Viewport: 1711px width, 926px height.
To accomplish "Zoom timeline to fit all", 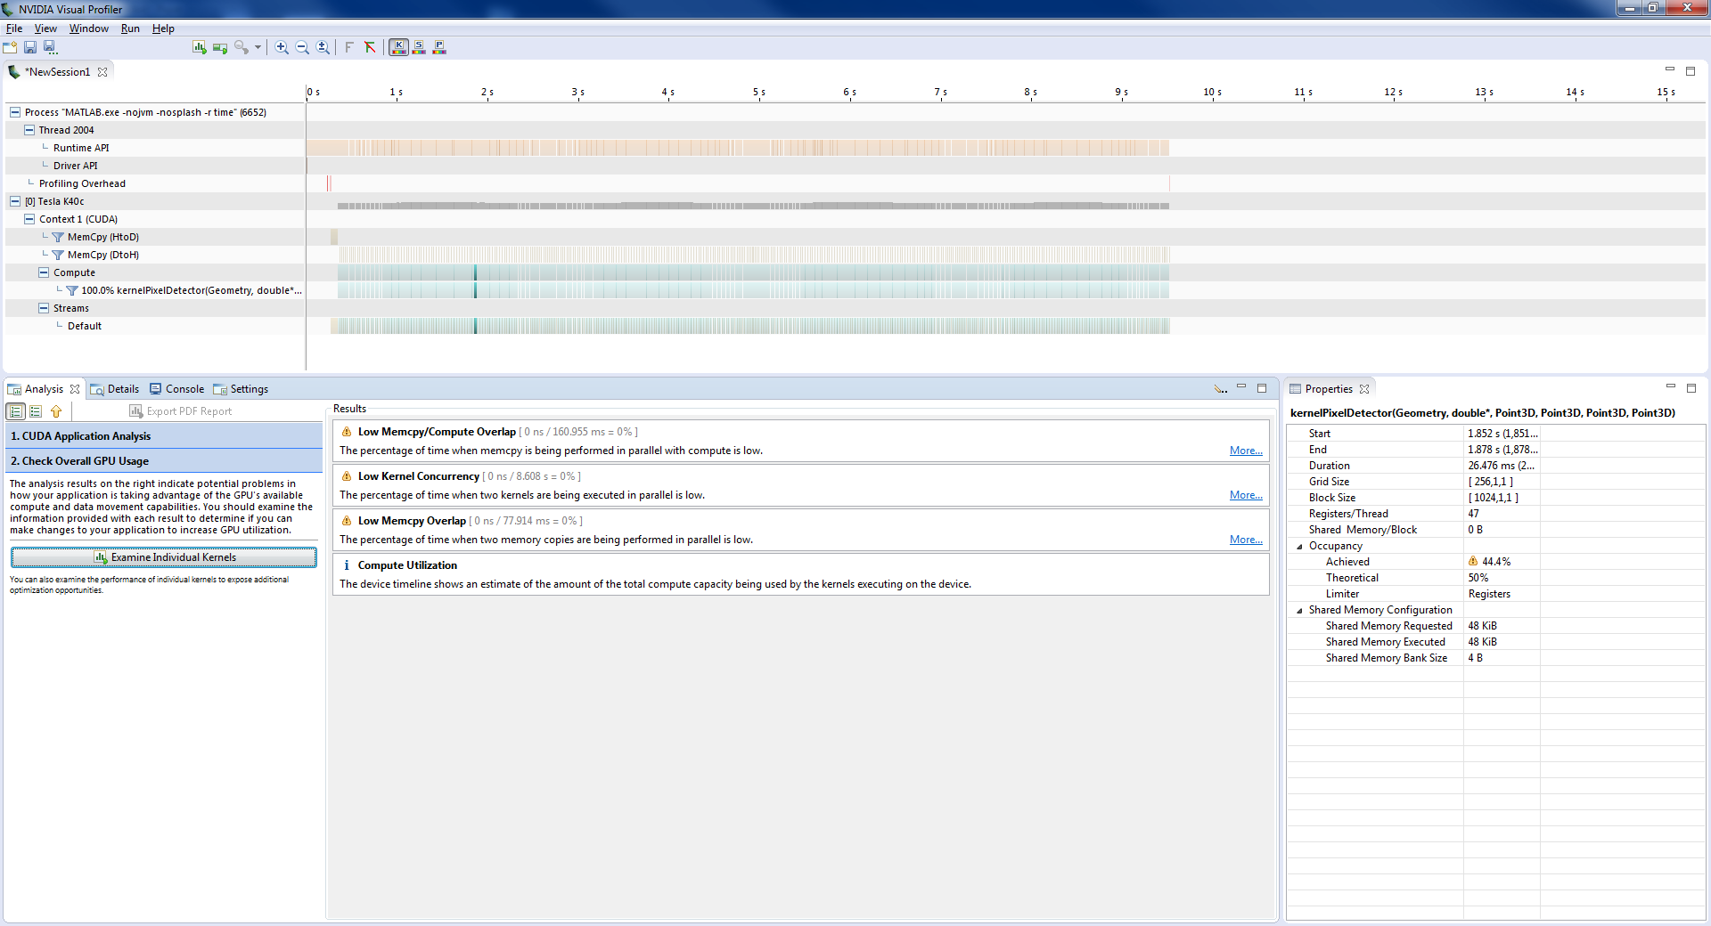I will [323, 47].
